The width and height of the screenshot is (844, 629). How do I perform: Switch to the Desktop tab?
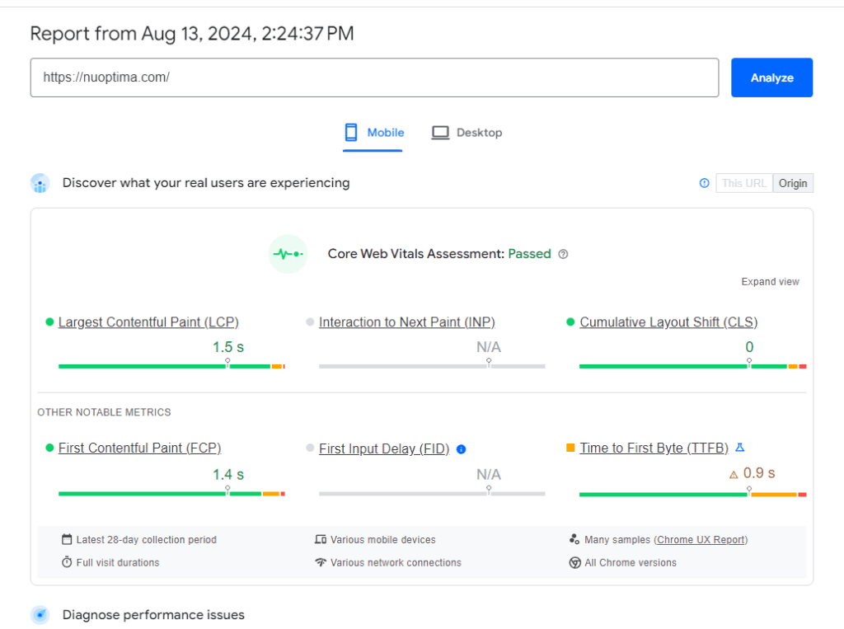467,133
